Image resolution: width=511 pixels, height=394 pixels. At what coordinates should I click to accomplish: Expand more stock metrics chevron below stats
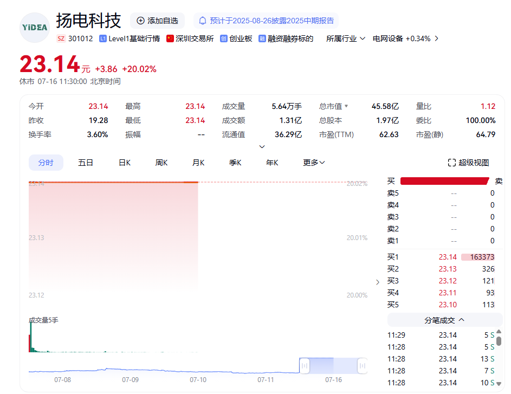click(x=262, y=146)
